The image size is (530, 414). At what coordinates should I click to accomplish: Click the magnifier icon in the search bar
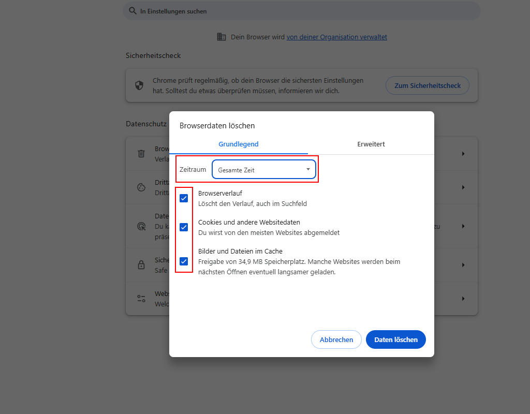(x=132, y=11)
